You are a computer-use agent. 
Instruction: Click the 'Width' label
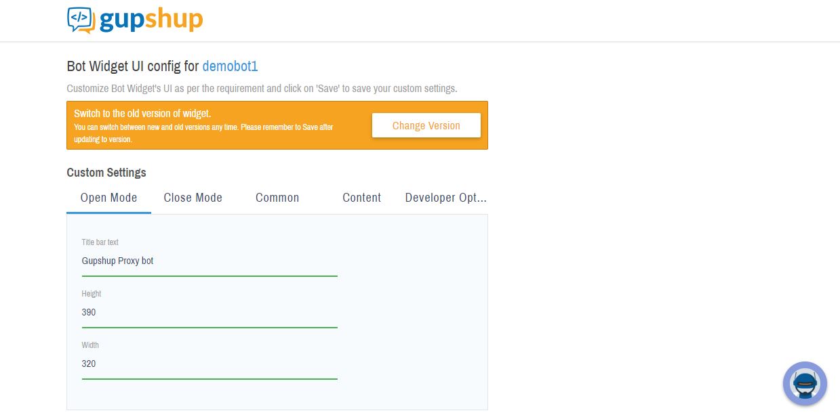[89, 345]
